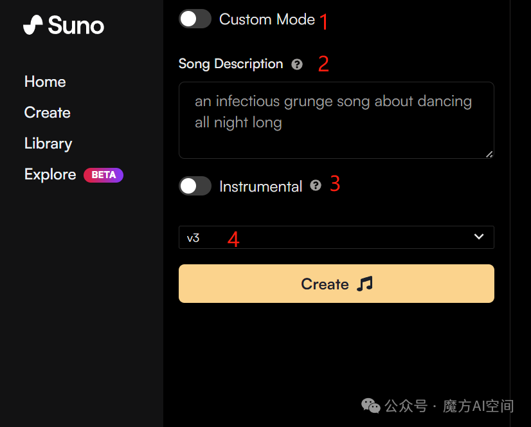Open Library from the sidebar

(x=48, y=143)
